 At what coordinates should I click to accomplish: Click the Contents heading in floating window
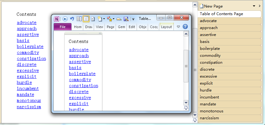[78, 41]
